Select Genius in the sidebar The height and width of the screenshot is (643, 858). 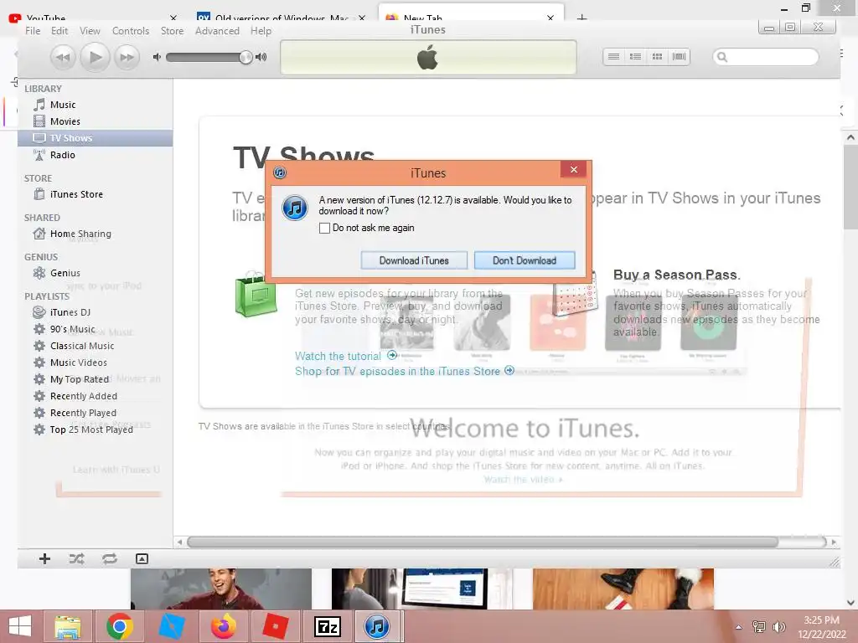click(96, 273)
